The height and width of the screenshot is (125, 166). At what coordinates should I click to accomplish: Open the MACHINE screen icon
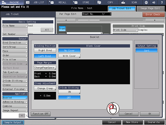coord(4,2)
